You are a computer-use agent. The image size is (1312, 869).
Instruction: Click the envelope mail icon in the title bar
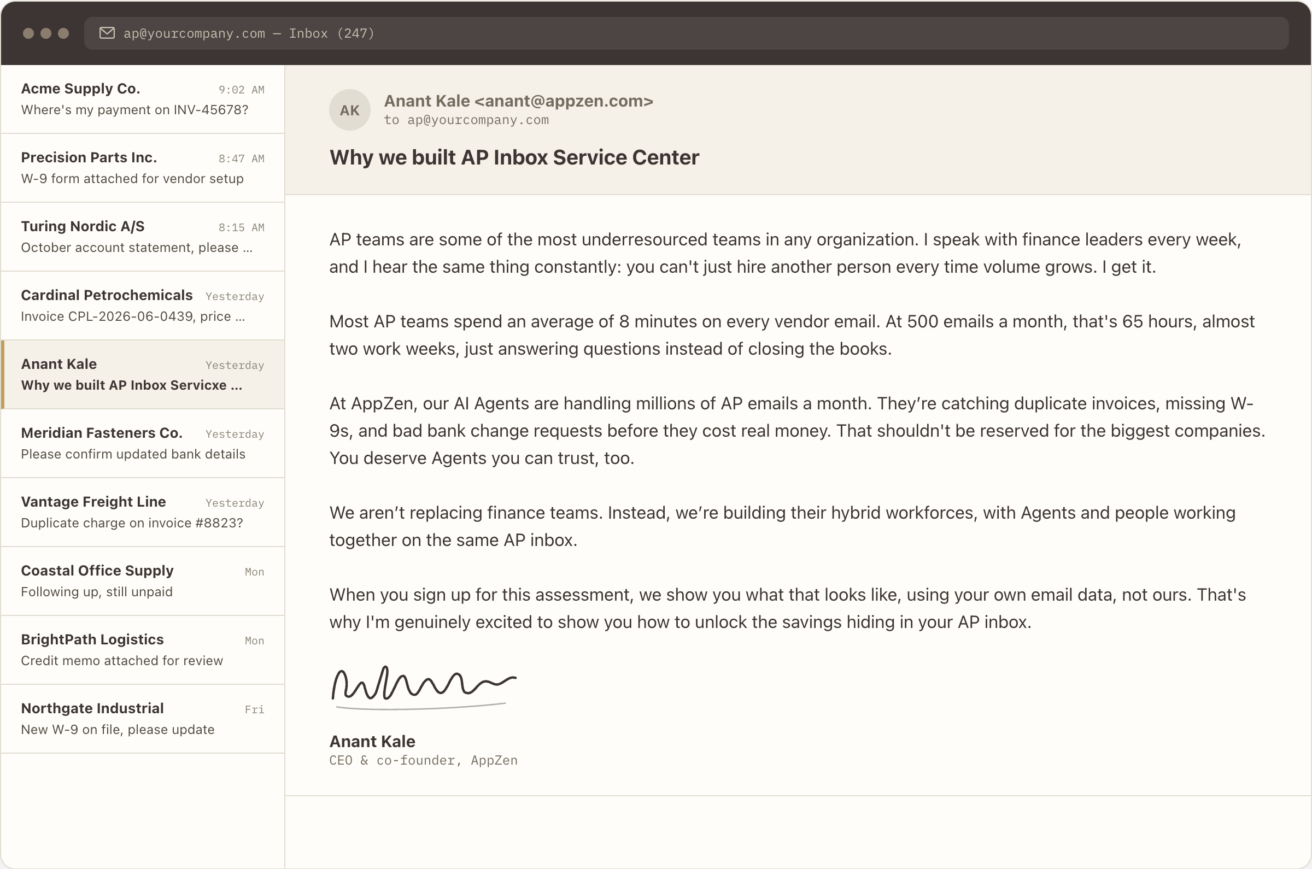tap(107, 33)
